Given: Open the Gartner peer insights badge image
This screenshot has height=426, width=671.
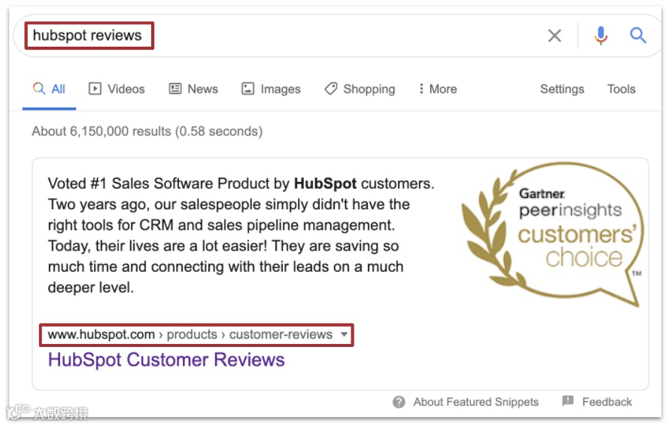Looking at the screenshot, I should point(552,234).
